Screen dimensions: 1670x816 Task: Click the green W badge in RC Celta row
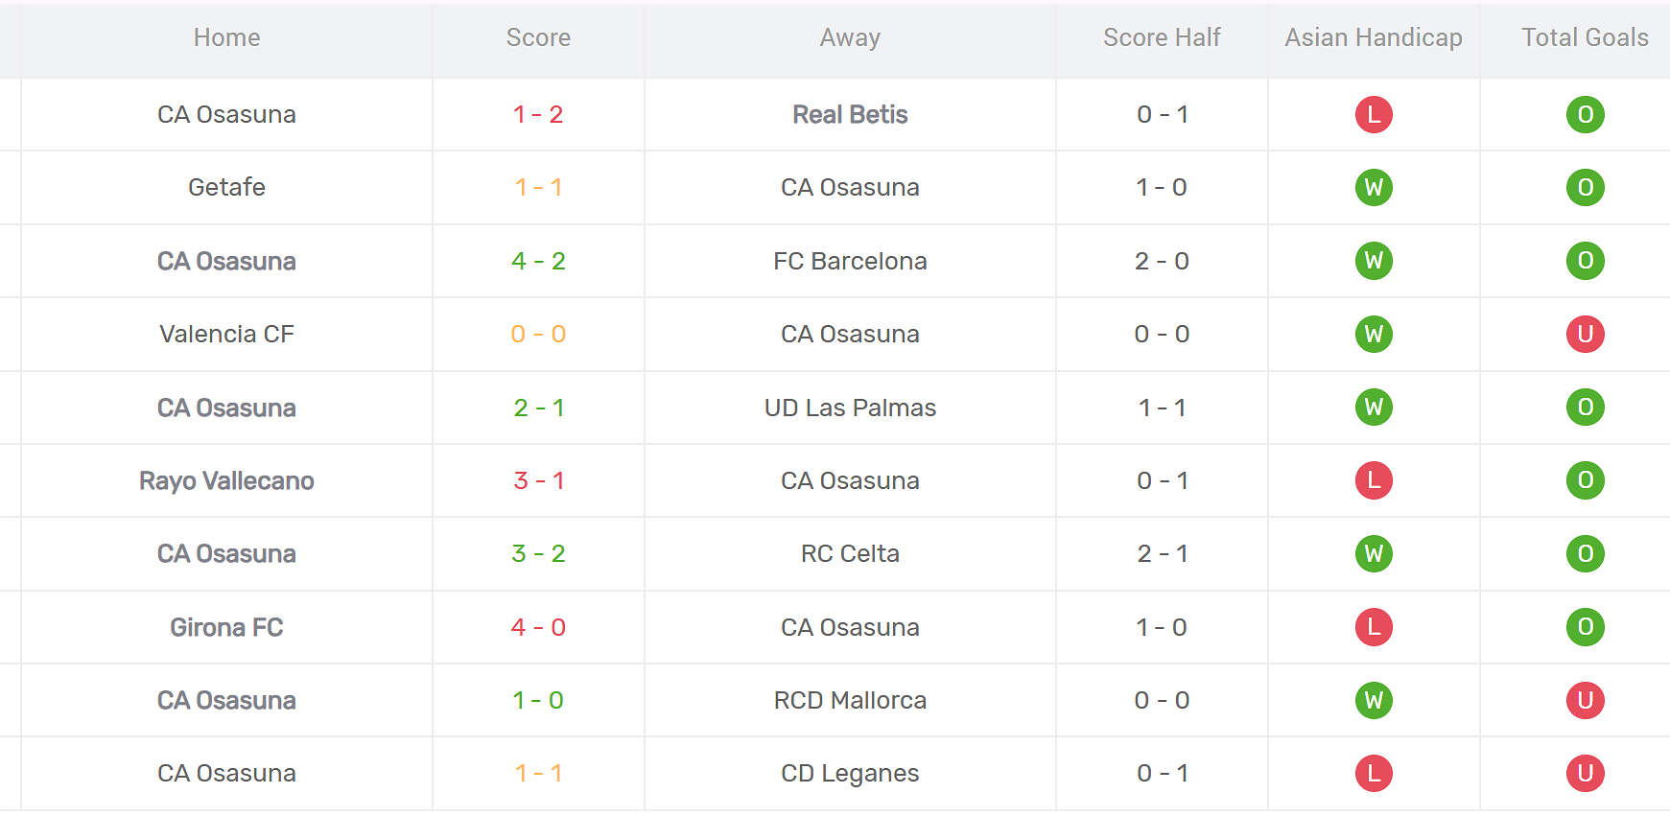click(1373, 553)
